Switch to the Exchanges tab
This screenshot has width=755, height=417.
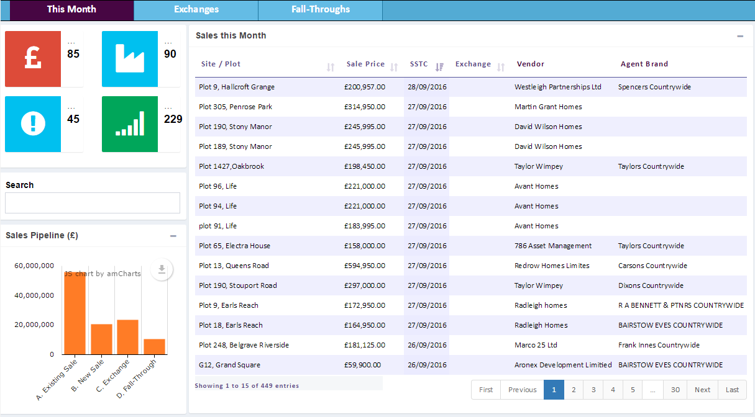(196, 10)
